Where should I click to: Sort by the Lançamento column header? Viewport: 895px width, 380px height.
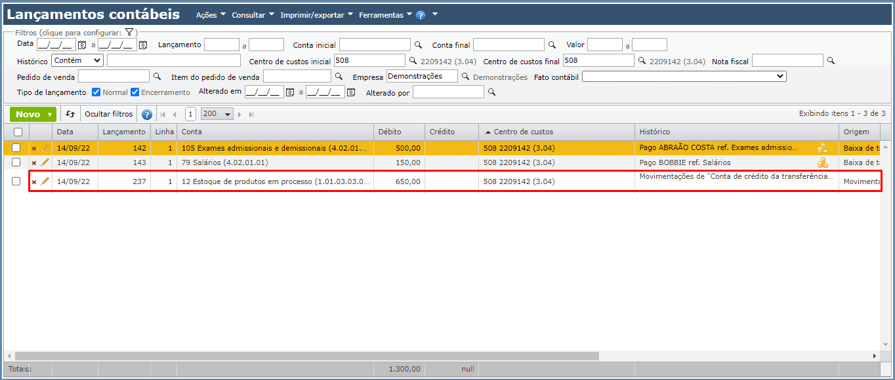[124, 132]
